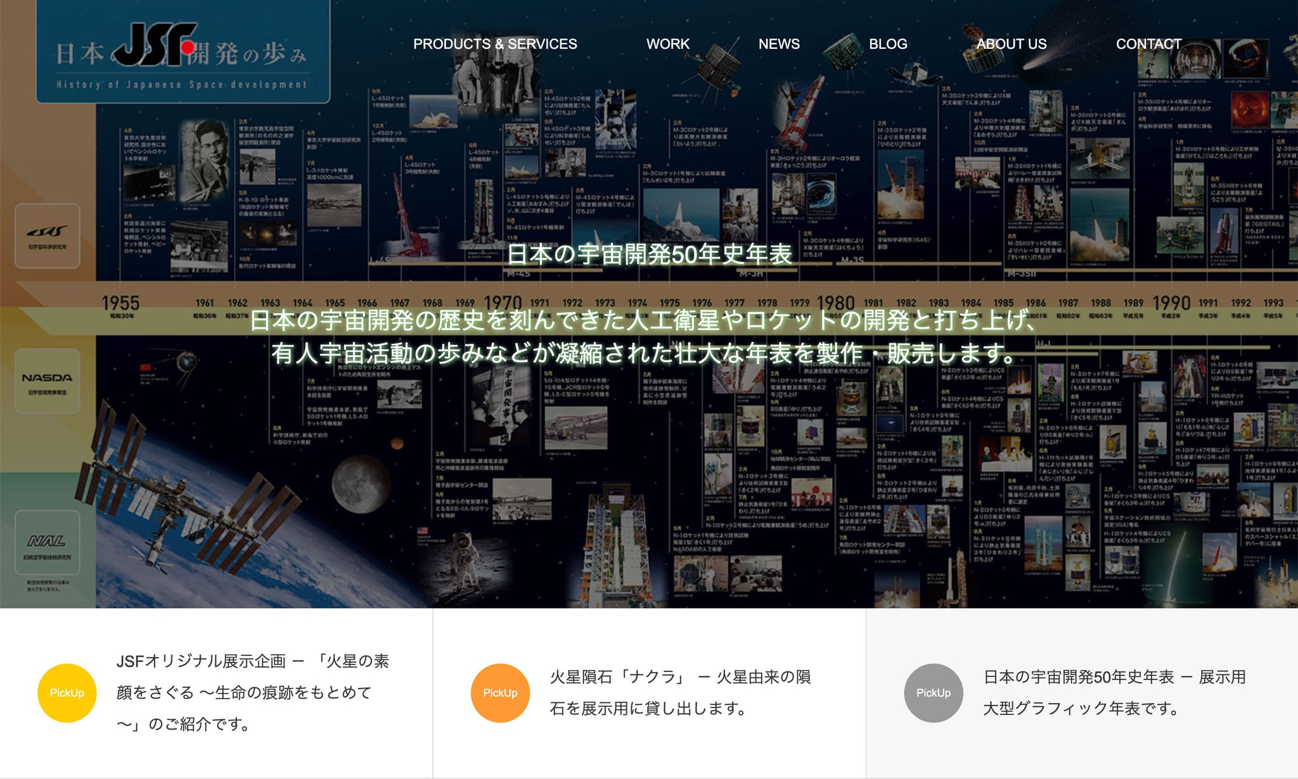Click the yellow PickUp circle badge
The height and width of the screenshot is (779, 1298).
(x=67, y=693)
